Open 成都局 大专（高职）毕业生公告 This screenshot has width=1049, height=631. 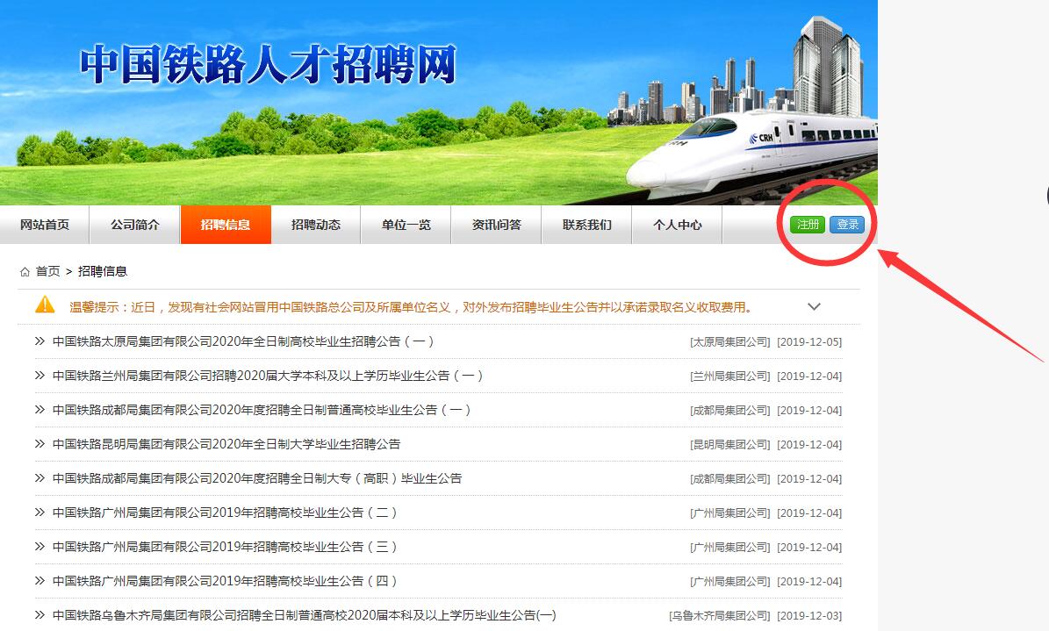click(257, 478)
